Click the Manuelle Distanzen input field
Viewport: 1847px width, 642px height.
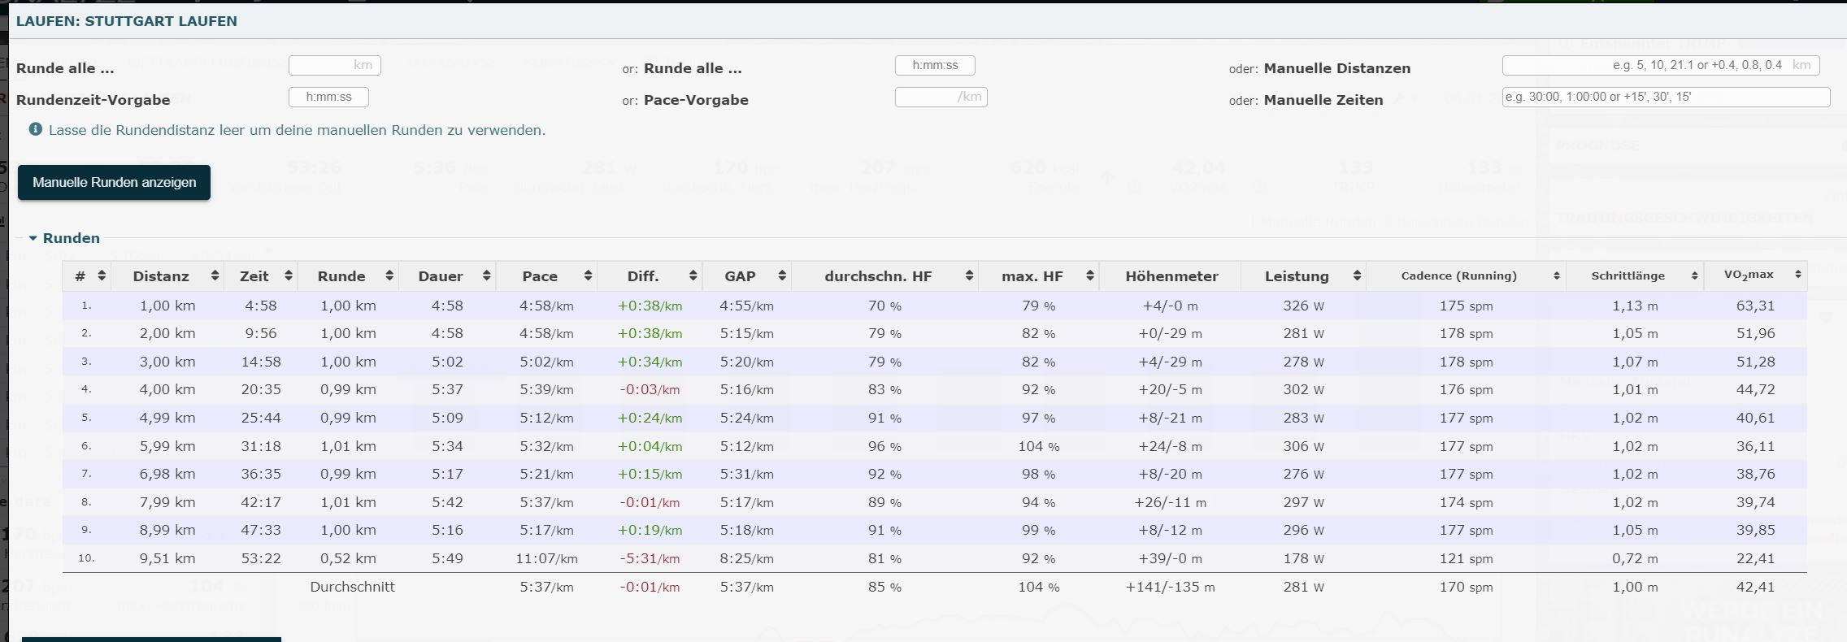[1660, 65]
